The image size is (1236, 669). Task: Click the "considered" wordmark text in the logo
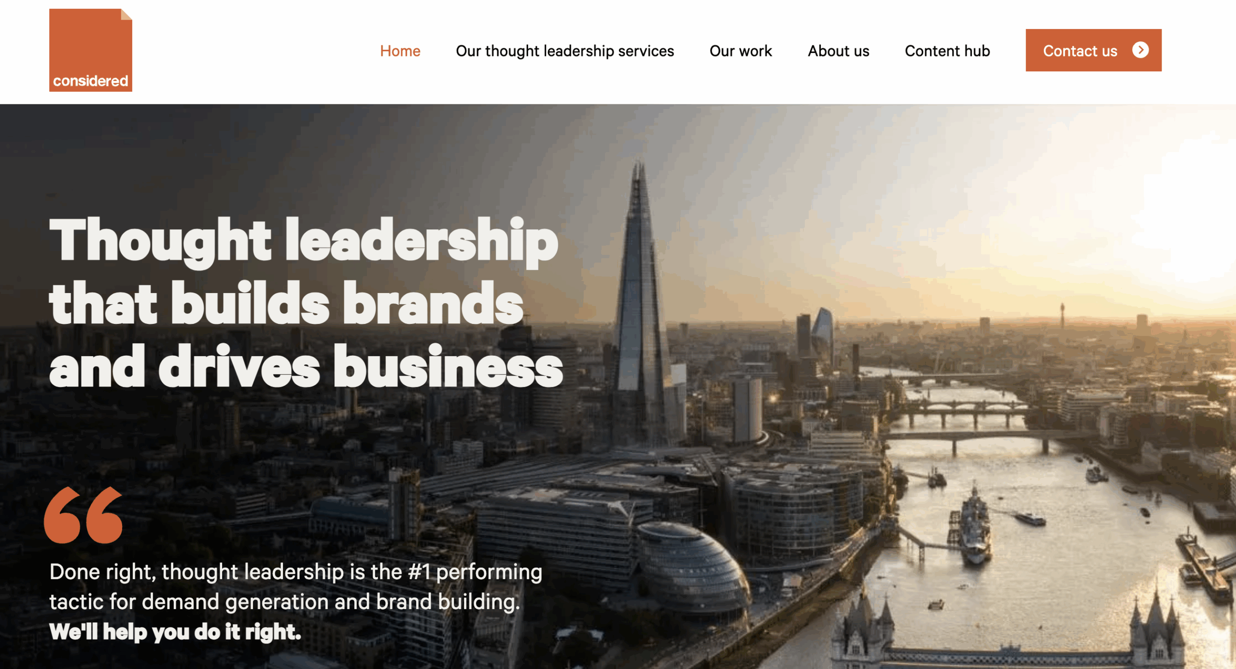coord(91,81)
